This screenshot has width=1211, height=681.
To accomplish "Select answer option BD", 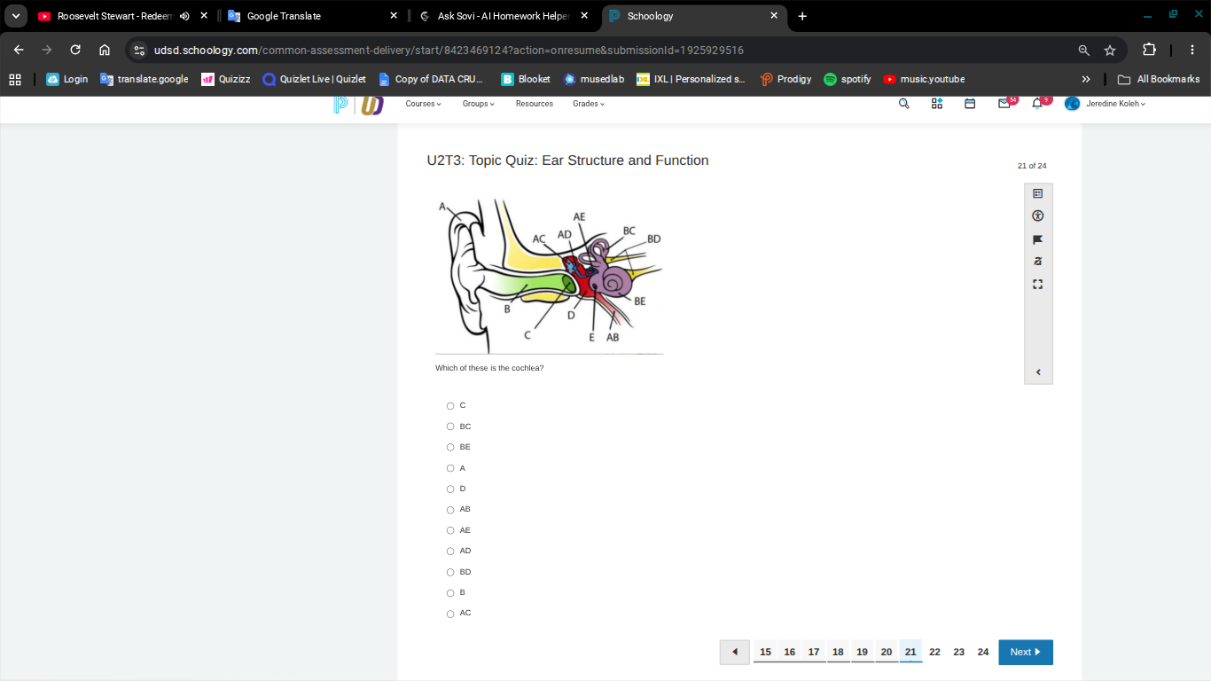I will 450,572.
